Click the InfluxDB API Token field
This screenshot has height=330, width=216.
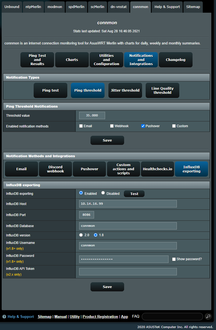tap(128, 272)
